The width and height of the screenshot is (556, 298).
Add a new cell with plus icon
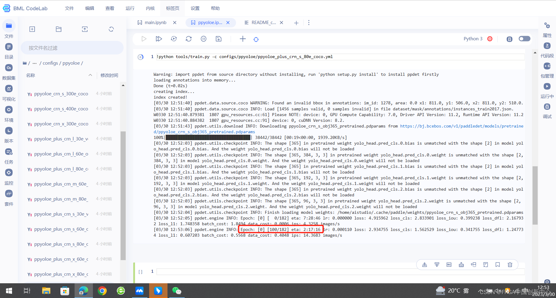click(x=243, y=39)
